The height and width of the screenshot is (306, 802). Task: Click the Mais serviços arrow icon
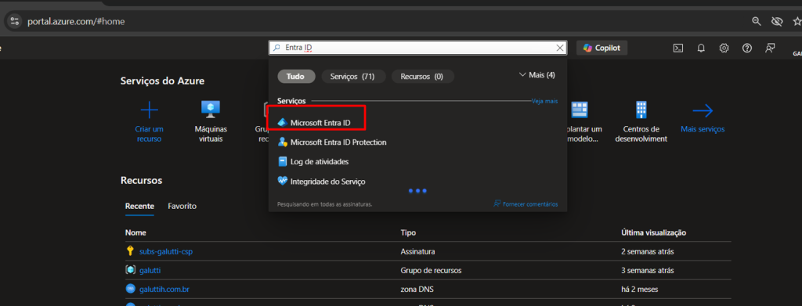[703, 110]
